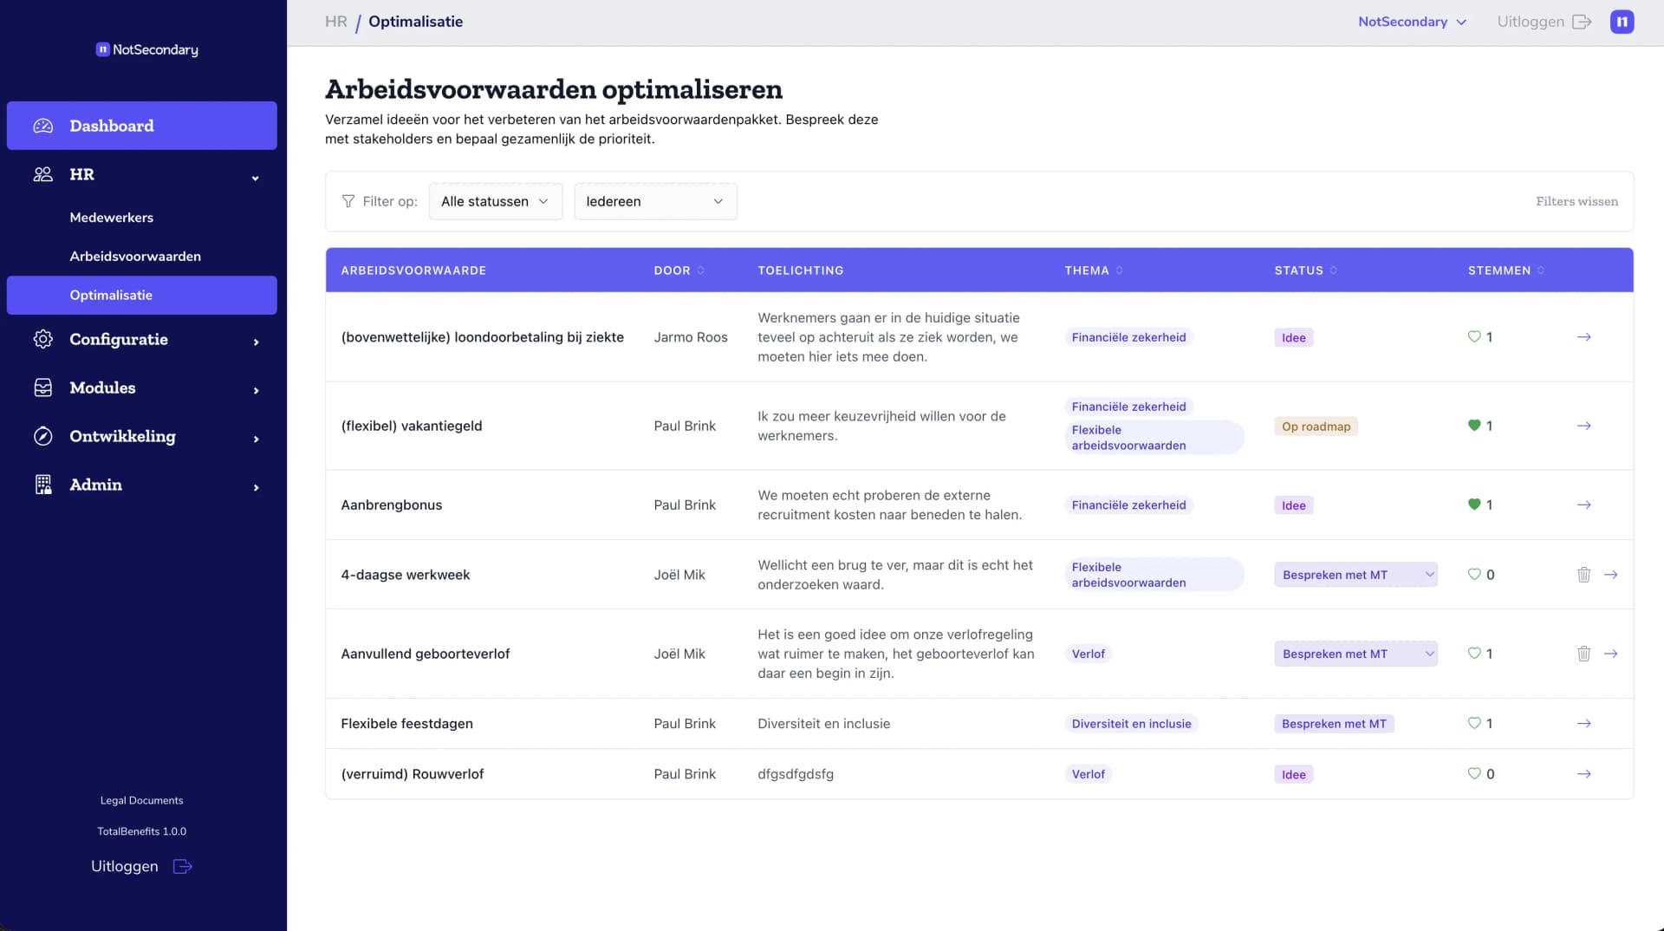Vote for Aanbrengbonus with the heart
The width and height of the screenshot is (1664, 931).
click(x=1473, y=505)
